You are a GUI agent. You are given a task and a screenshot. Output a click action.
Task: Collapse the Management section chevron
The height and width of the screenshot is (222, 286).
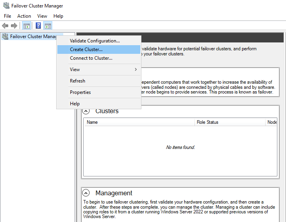point(86,193)
